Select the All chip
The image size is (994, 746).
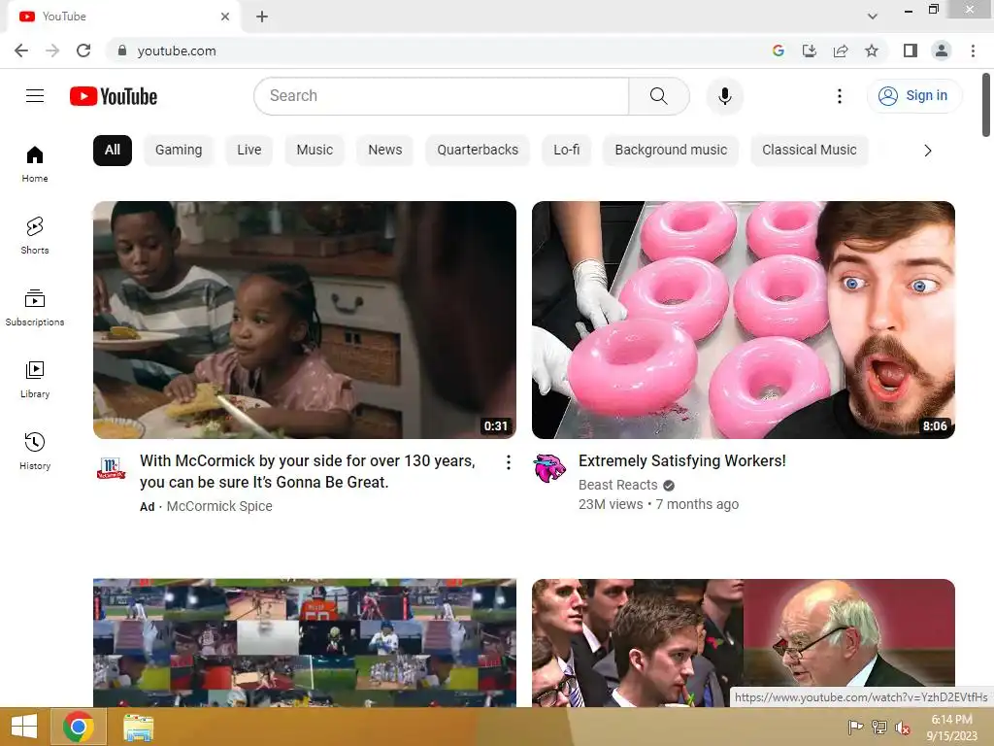pos(113,151)
